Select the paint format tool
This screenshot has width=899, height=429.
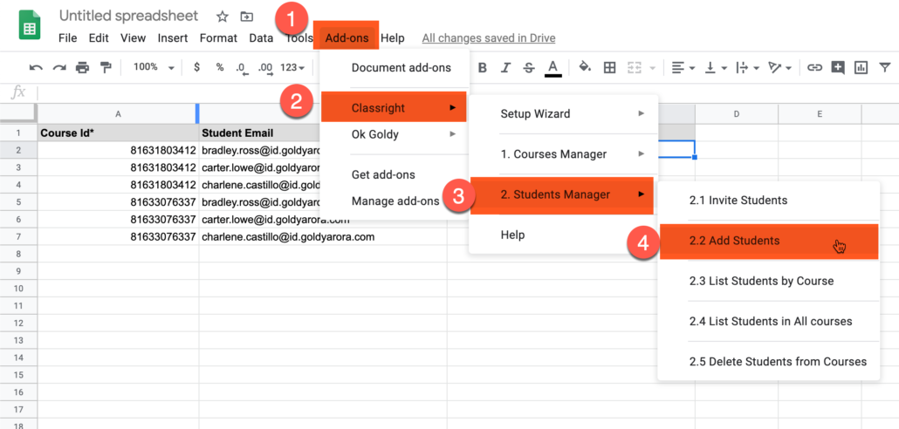pyautogui.click(x=106, y=68)
